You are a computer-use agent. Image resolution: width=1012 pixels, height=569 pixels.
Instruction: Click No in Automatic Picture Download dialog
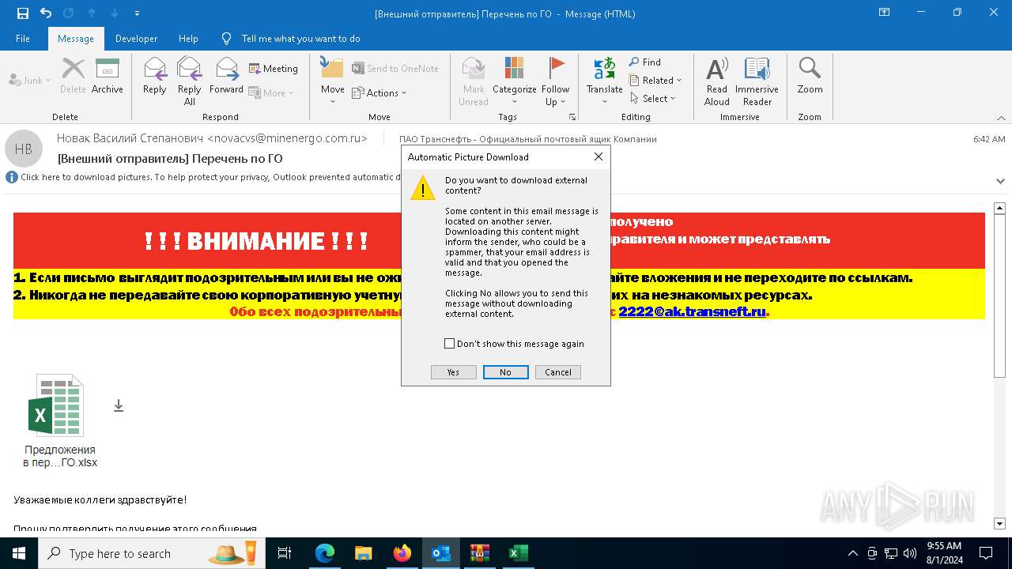pyautogui.click(x=505, y=372)
